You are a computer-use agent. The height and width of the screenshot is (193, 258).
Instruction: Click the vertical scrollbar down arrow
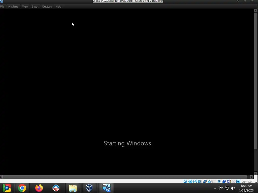(x=255, y=173)
